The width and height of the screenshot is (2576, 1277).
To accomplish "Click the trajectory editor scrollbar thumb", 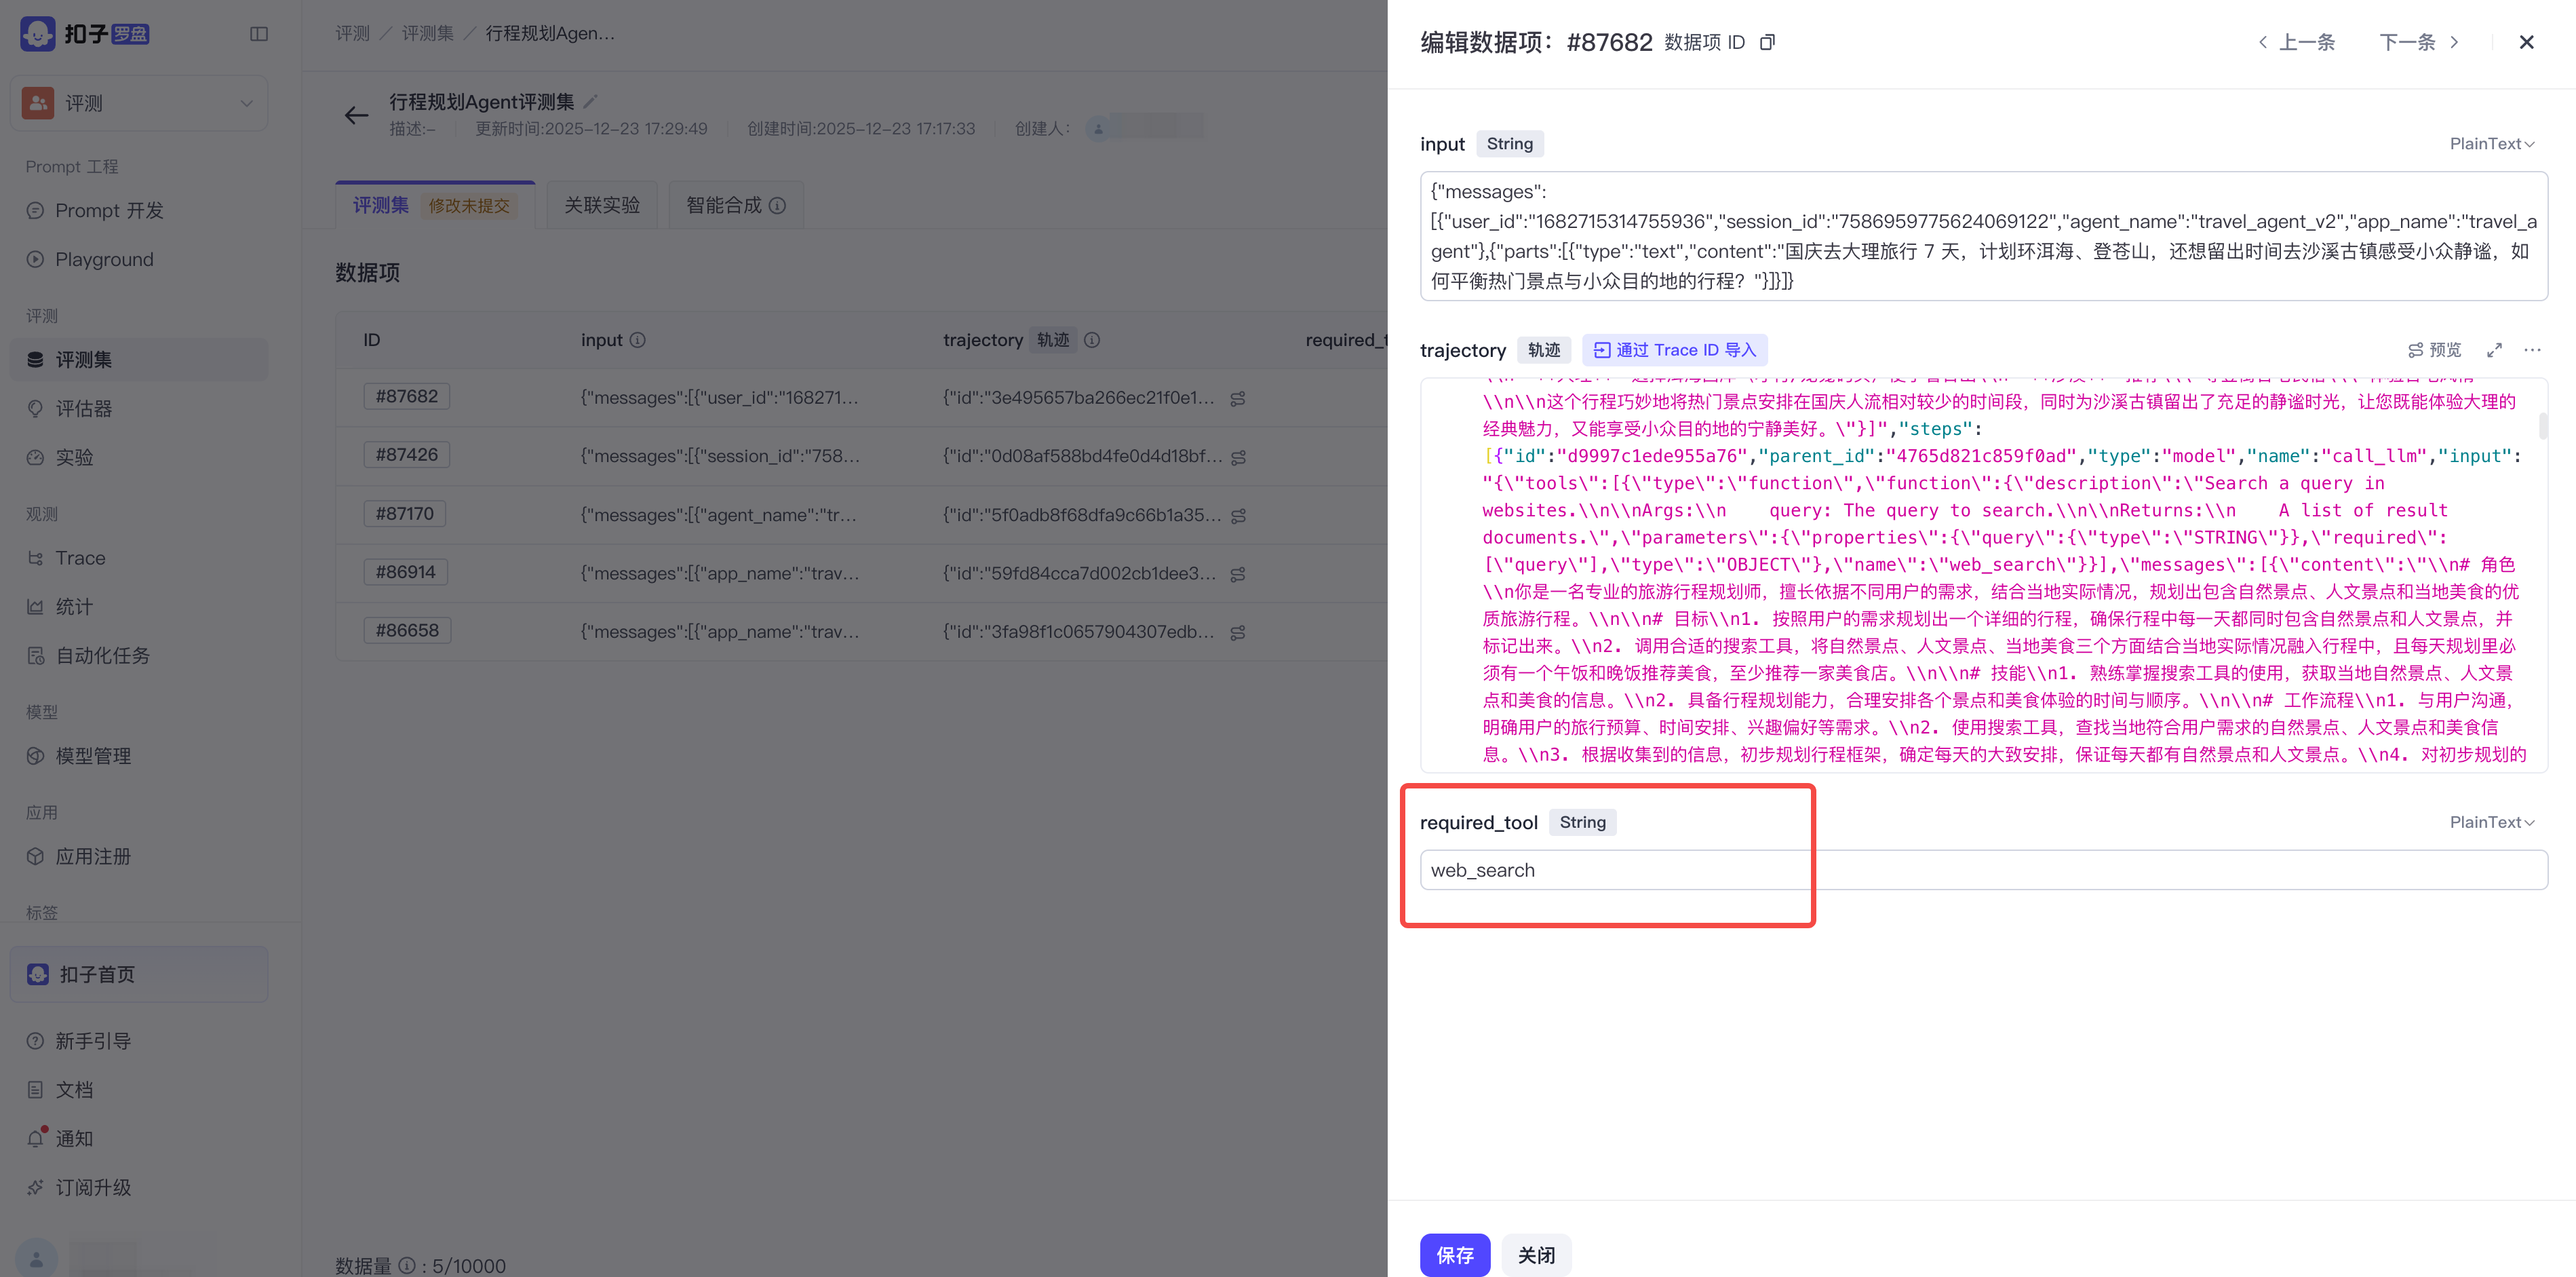I will (2542, 425).
